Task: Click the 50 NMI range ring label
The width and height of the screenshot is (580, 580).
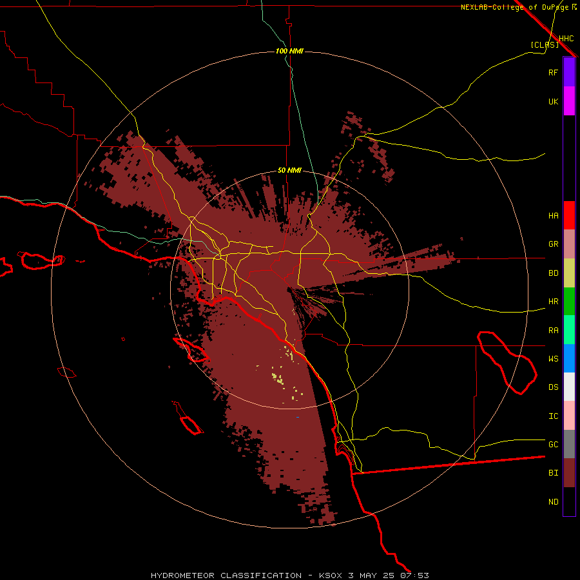Action: 289,171
